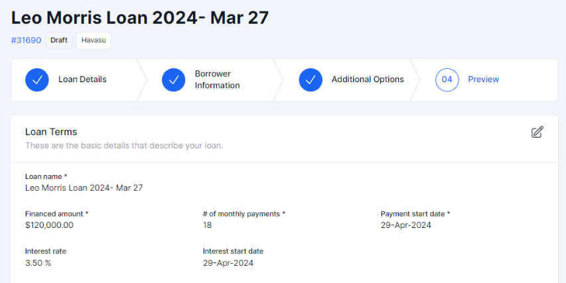Open loan number #31690 link
This screenshot has width=566, height=283.
pyautogui.click(x=26, y=40)
